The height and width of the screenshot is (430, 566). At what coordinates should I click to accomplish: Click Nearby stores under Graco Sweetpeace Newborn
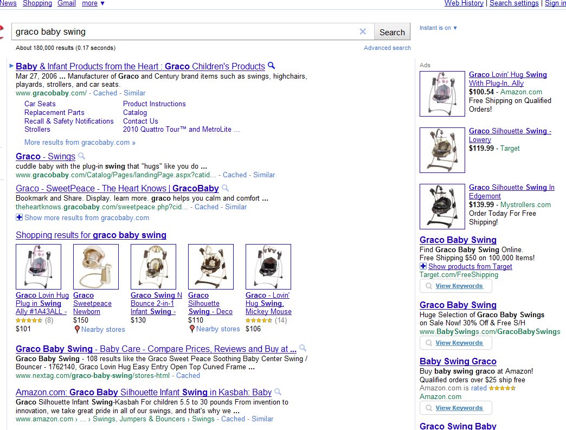pyautogui.click(x=103, y=329)
